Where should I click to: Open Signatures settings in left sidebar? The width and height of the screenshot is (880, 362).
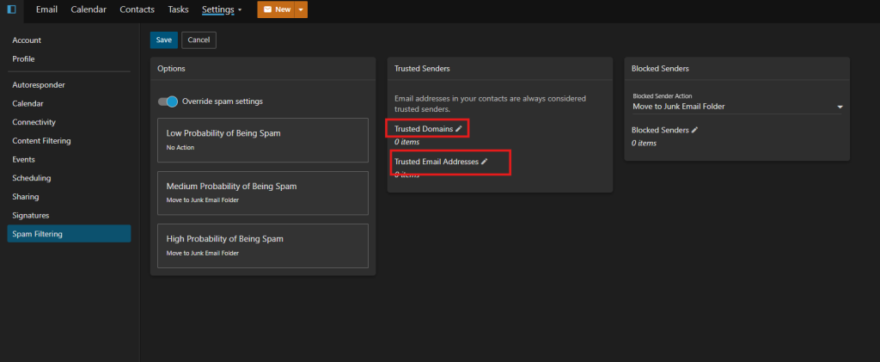pyautogui.click(x=31, y=215)
